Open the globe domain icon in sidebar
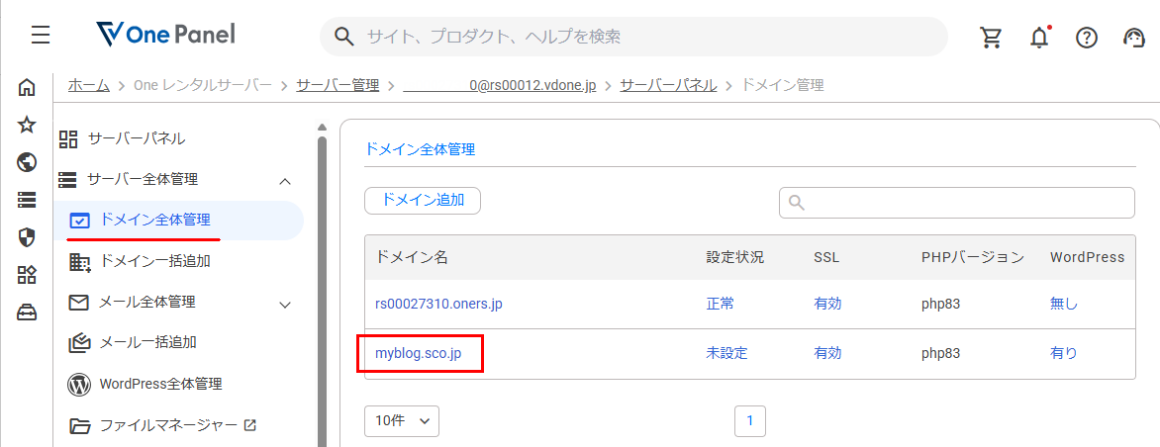The width and height of the screenshot is (1160, 447). tap(27, 162)
